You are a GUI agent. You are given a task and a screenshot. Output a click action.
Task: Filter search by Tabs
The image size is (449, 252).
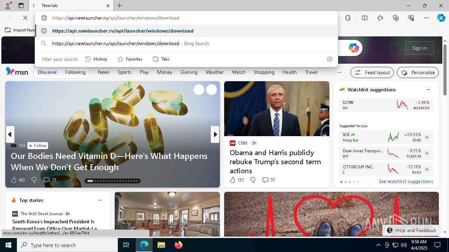coord(161,59)
